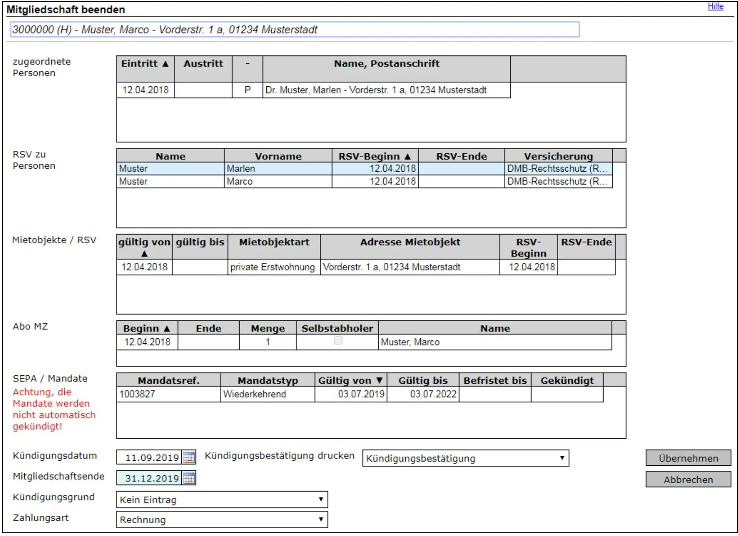Open the Kündigungsbestätigung drucken dropdown
This screenshot has height=536, width=738.
465,458
